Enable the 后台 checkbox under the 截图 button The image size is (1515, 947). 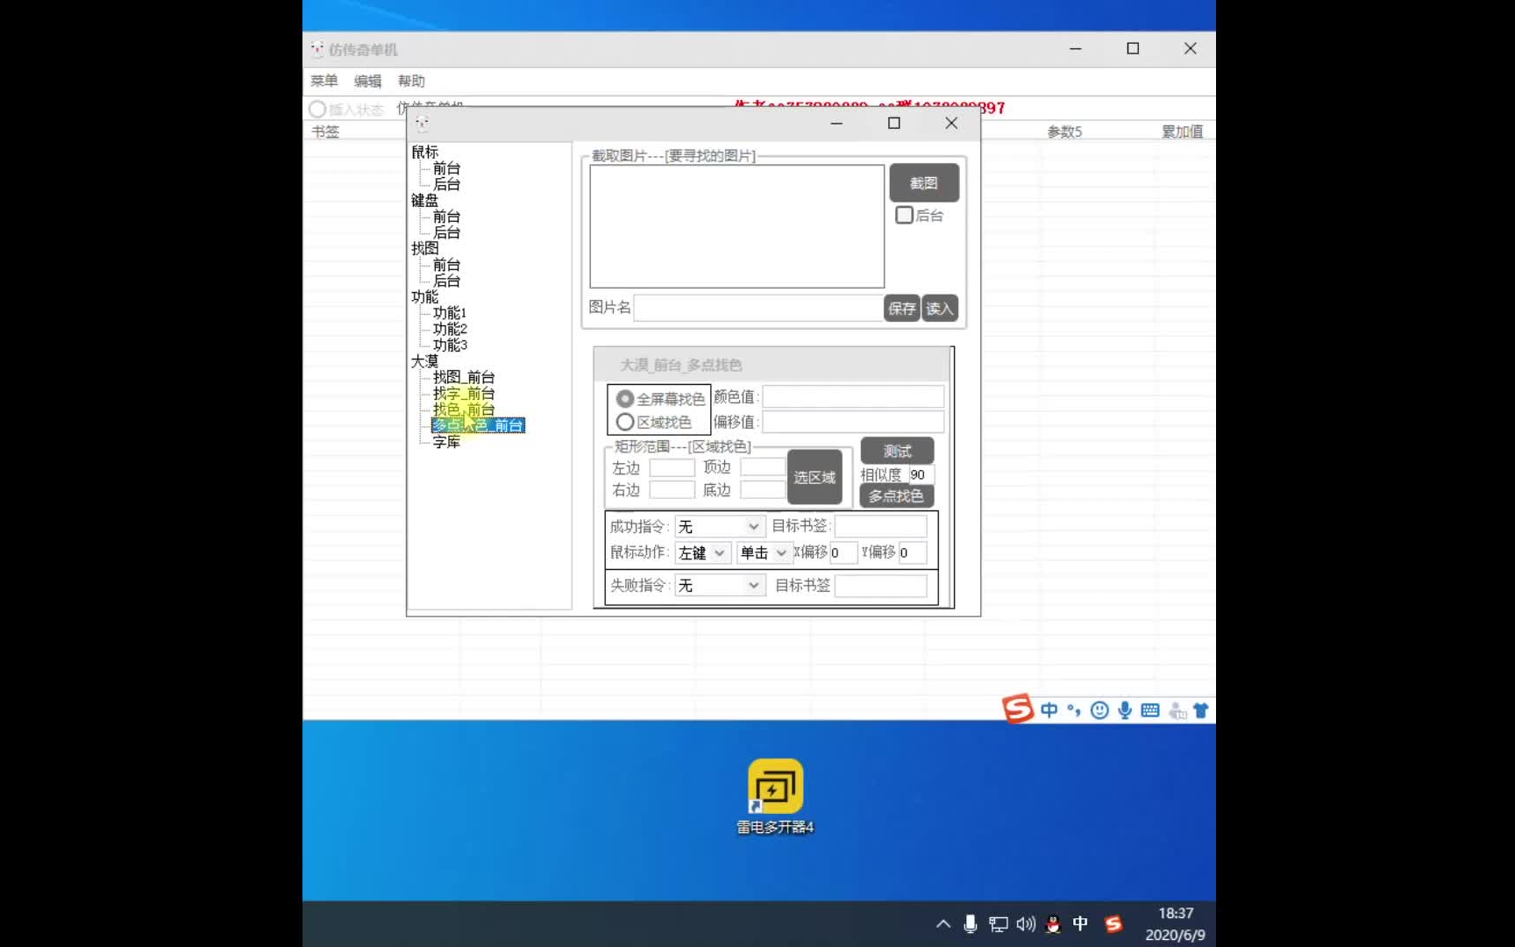[904, 215]
